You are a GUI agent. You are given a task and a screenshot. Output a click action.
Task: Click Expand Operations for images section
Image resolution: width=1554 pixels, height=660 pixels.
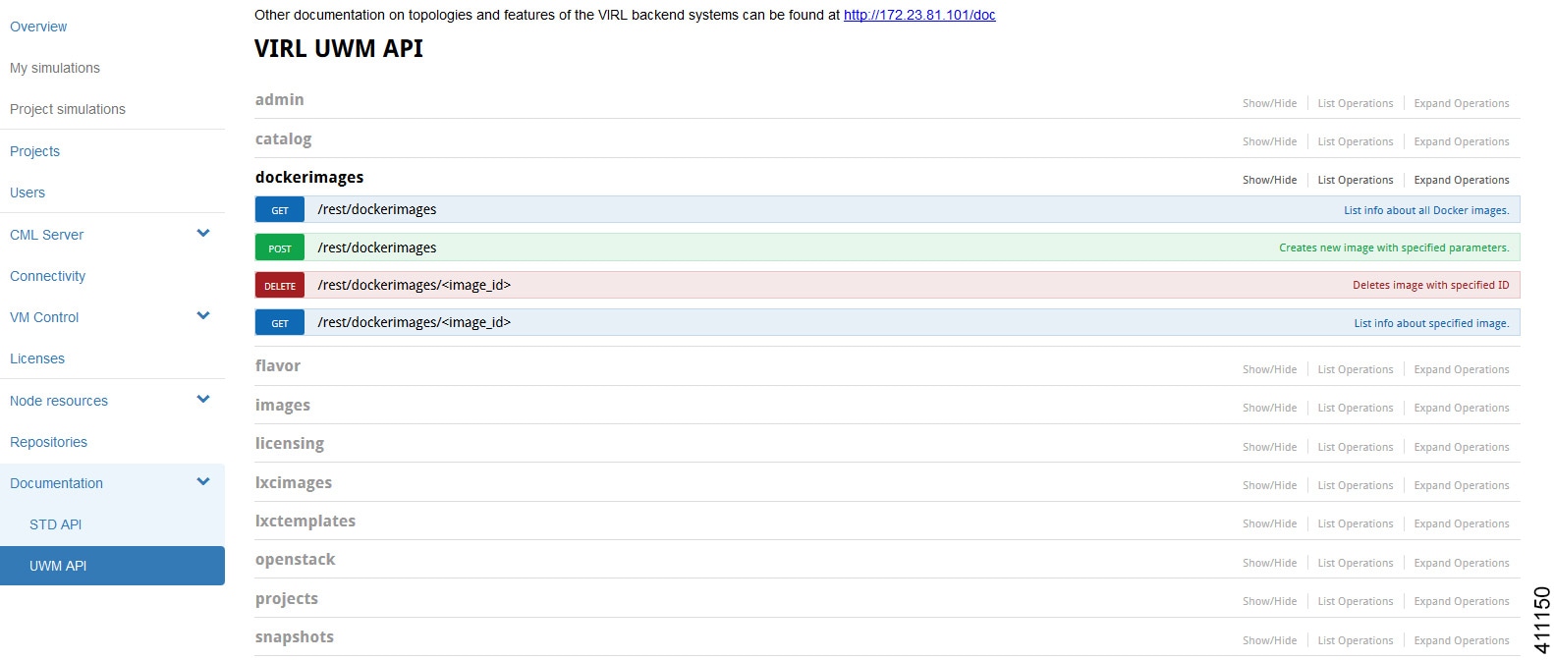(1461, 408)
